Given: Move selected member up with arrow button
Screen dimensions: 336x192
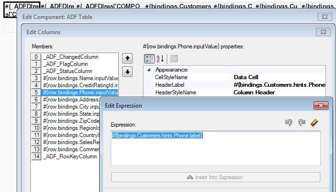Looking at the screenshot, I should (x=127, y=58).
